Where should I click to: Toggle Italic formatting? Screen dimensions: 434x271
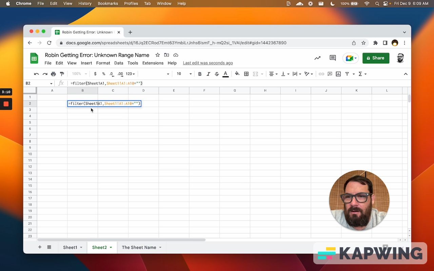(x=208, y=74)
